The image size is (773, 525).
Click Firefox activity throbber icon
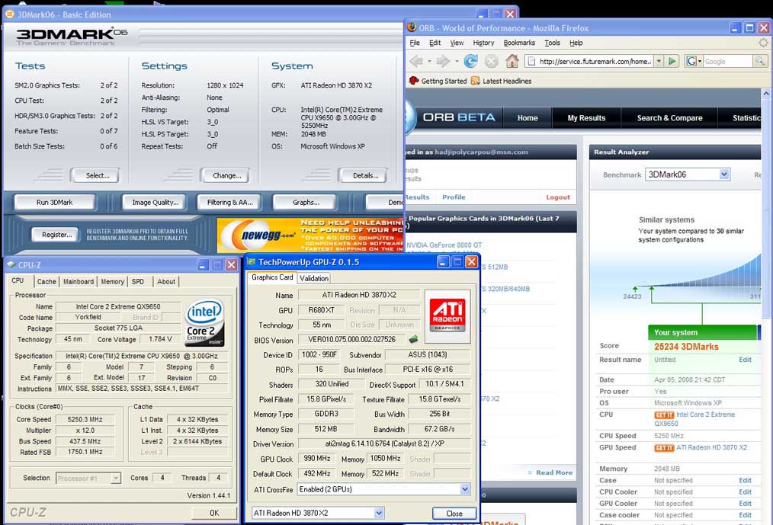click(763, 43)
